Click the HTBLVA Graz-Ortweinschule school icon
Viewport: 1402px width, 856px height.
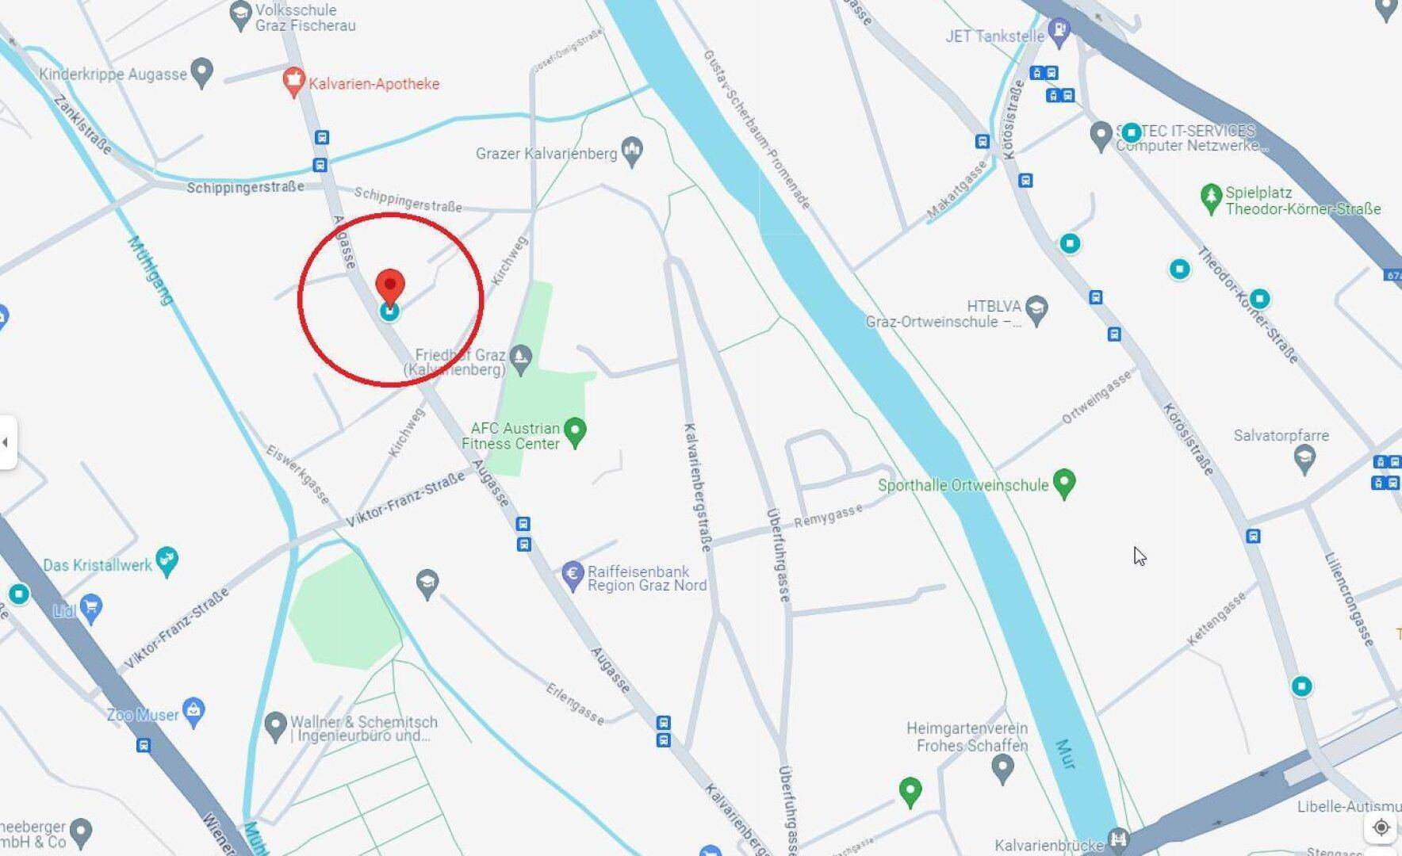click(1036, 311)
